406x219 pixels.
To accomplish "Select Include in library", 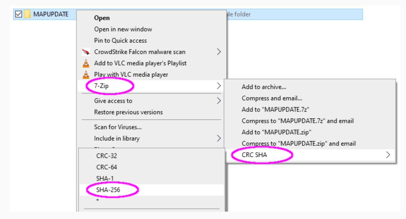I will (117, 138).
